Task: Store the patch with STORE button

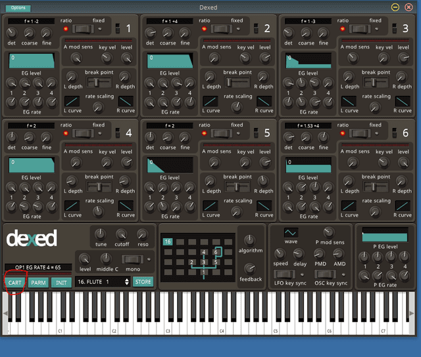Action: point(143,282)
